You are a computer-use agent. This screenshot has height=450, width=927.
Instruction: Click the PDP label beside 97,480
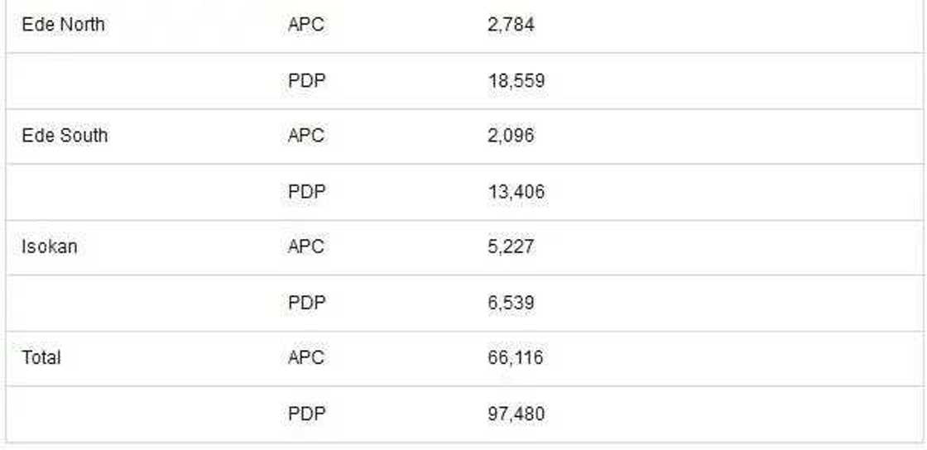[307, 414]
